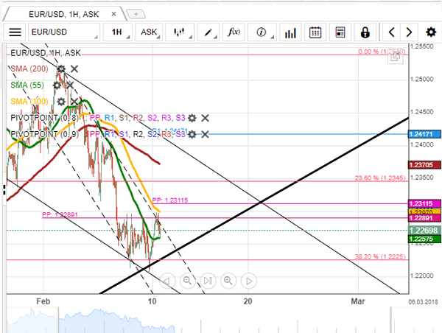The height and width of the screenshot is (333, 442).
Task: Click the 1.22698 current price tag
Action: pos(424,231)
